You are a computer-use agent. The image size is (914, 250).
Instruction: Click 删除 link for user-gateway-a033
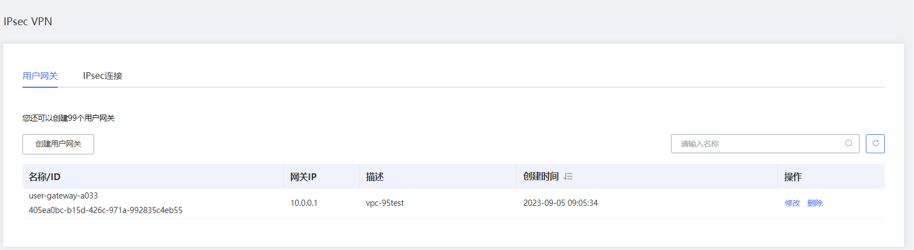point(815,203)
